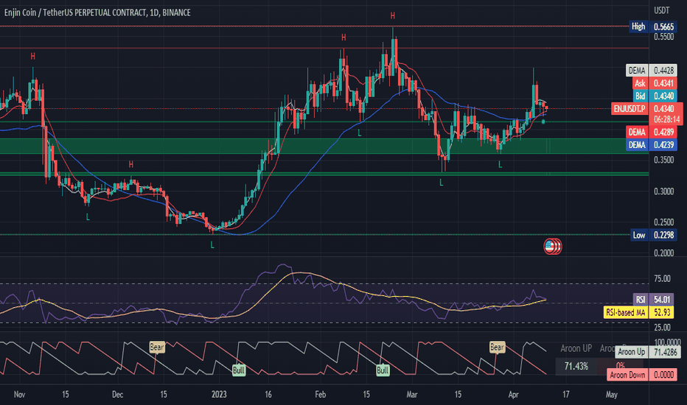Click the H marker above the November peak

33,56
